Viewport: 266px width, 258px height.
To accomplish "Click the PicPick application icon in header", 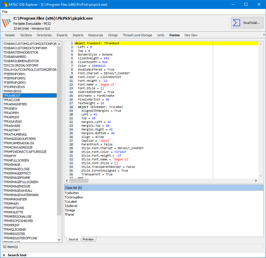I will (x=6, y=23).
